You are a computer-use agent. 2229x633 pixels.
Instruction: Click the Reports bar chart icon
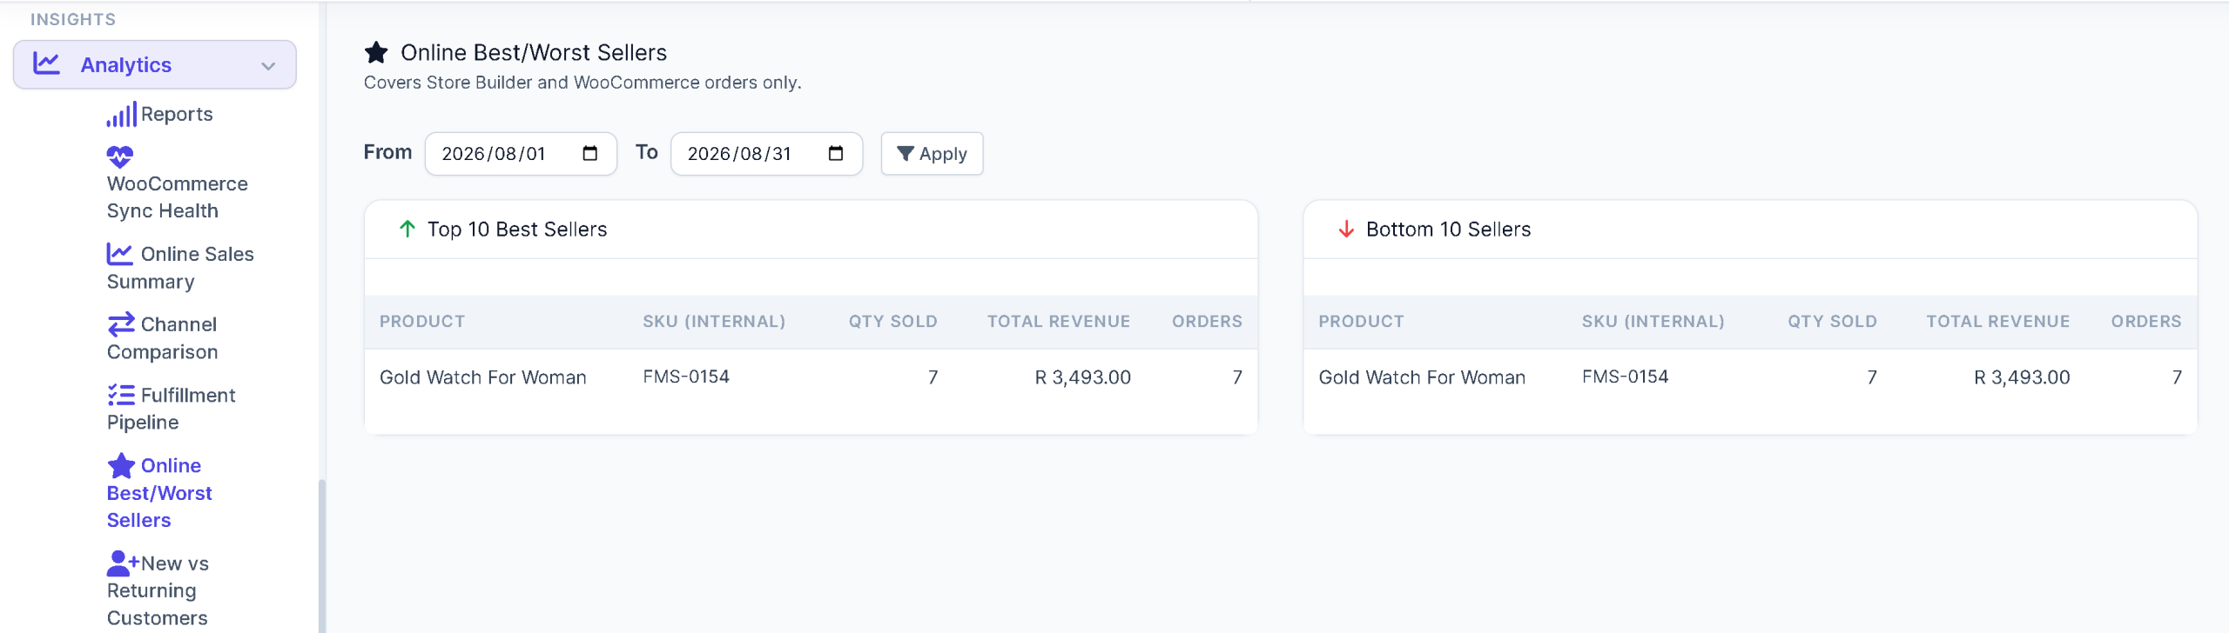coord(121,115)
